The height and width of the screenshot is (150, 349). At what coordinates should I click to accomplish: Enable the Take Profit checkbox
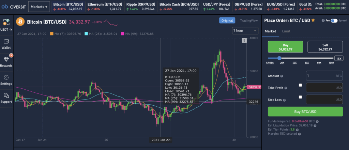click(301, 85)
